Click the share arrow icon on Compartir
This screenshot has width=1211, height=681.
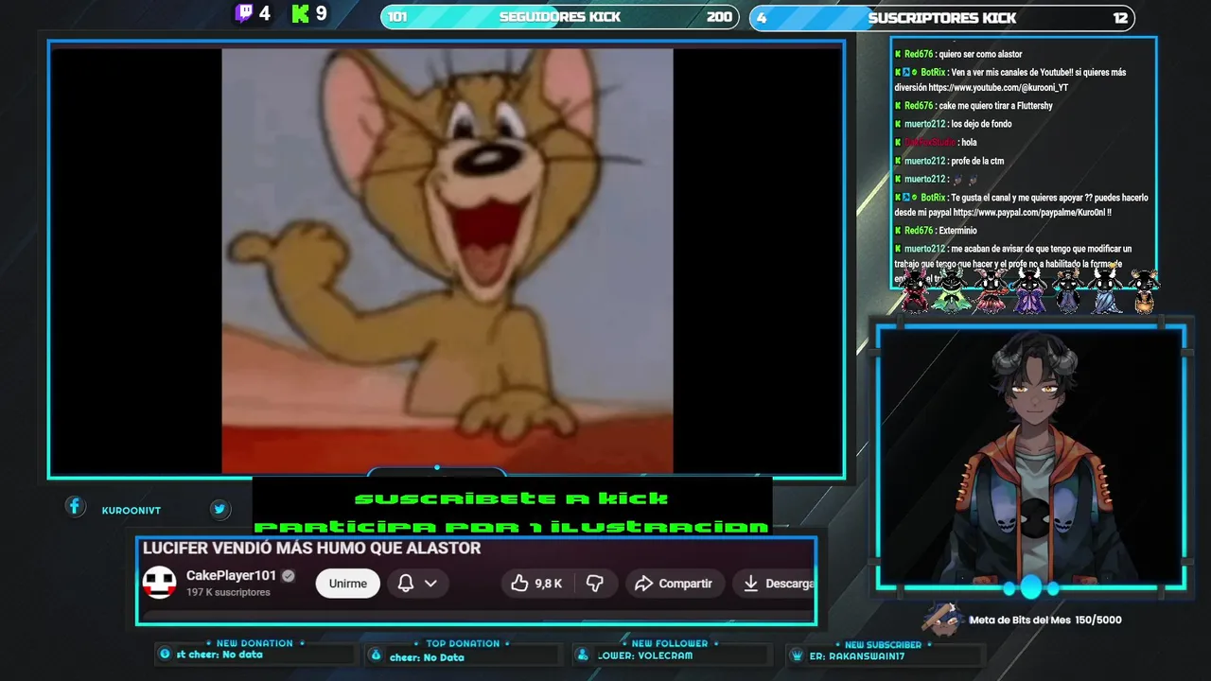[643, 584]
